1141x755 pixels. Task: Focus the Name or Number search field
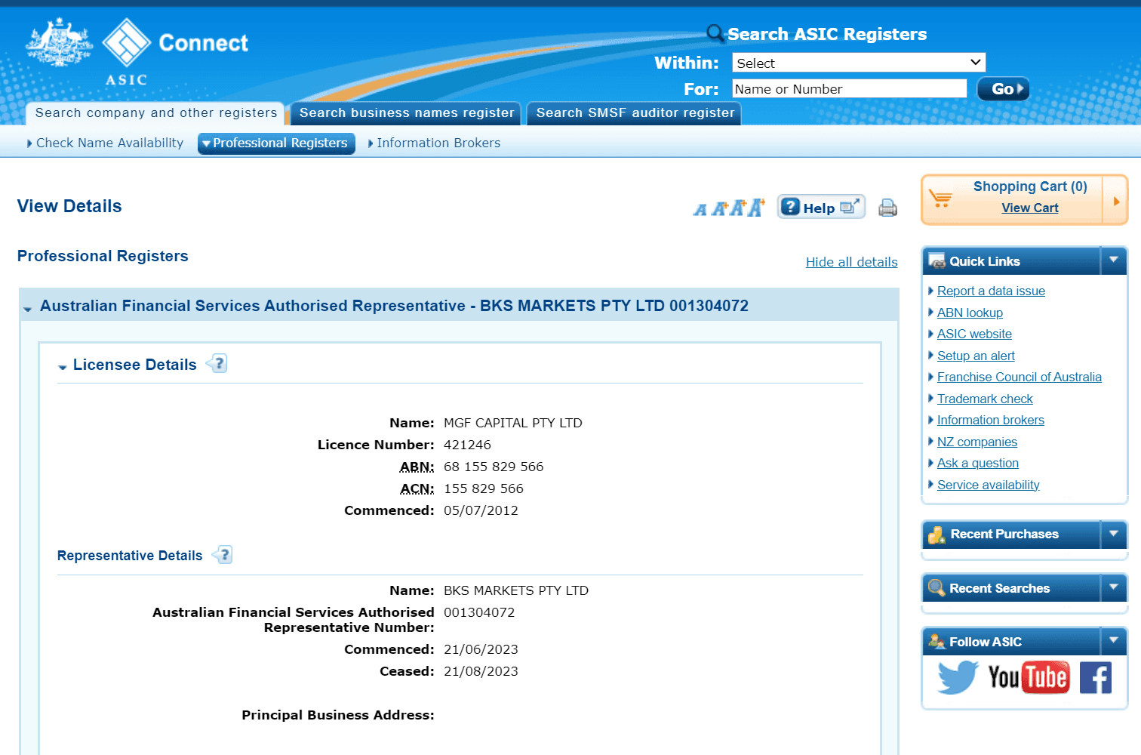[850, 88]
